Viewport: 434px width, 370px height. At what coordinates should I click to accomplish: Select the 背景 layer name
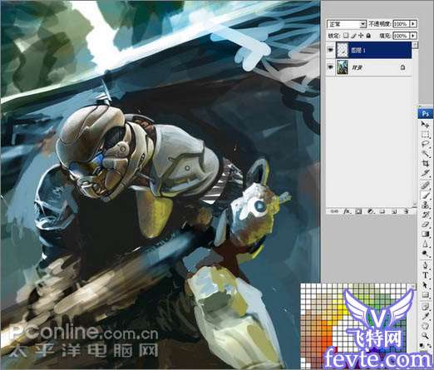point(358,67)
